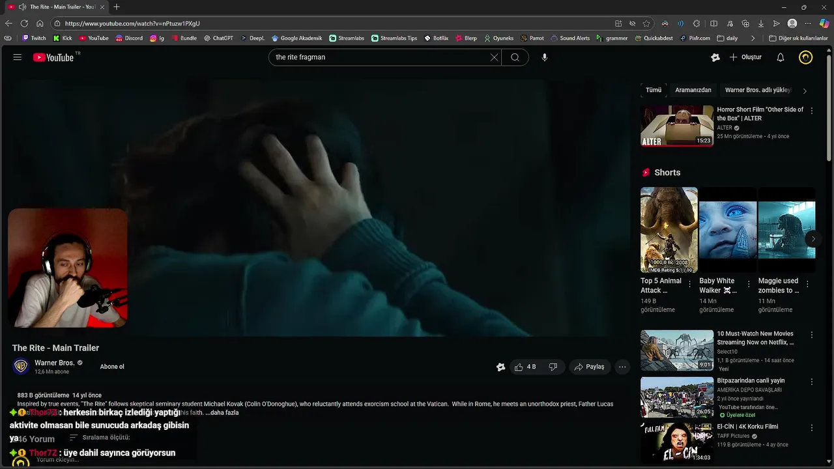
Task: Go to the YouTube home logo
Action: [x=53, y=57]
